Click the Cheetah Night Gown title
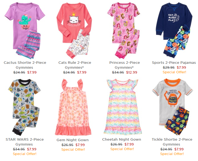This screenshot has width=198, height=161. tap(121, 139)
